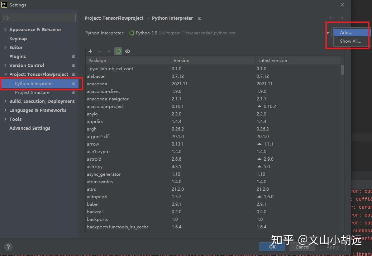
Task: Sort by Package column header
Action: 128,61
